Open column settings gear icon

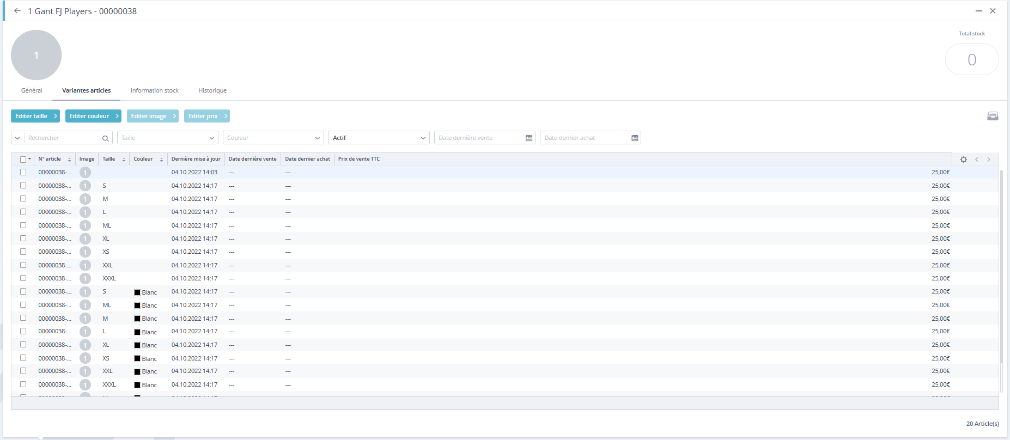pyautogui.click(x=964, y=160)
